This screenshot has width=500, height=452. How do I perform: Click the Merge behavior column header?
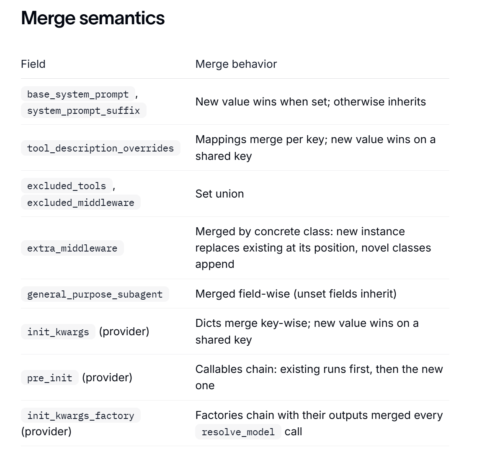pyautogui.click(x=236, y=64)
